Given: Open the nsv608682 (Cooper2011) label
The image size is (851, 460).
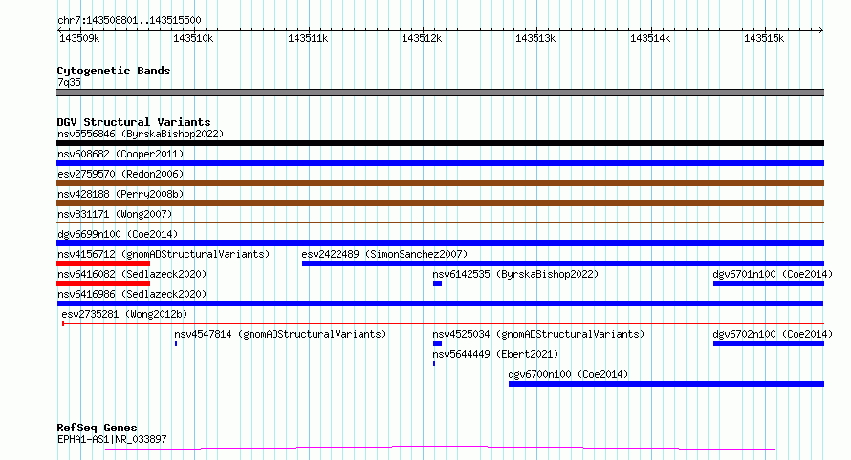Looking at the screenshot, I should (x=120, y=154).
